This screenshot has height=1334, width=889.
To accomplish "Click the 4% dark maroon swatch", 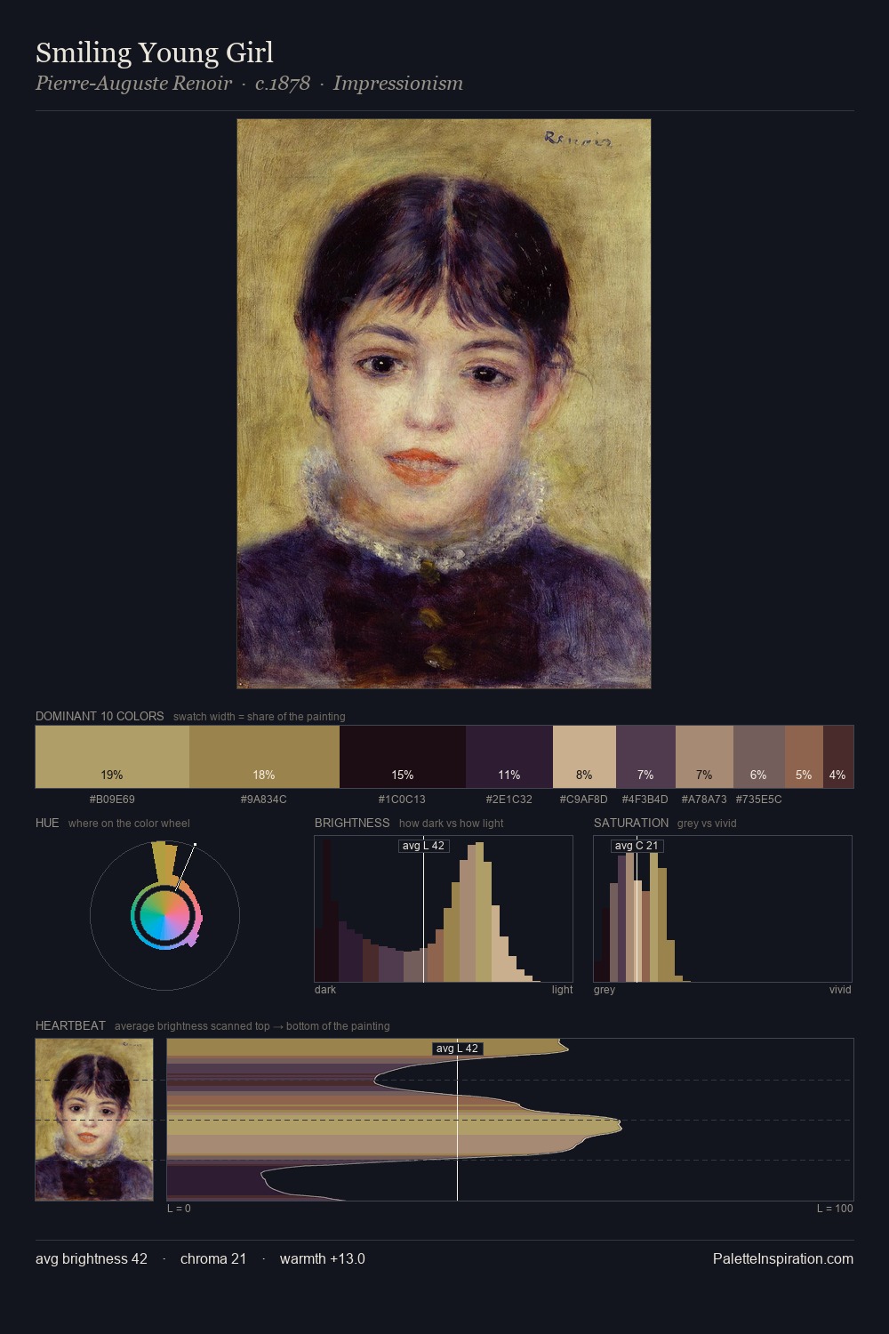I will tap(838, 757).
